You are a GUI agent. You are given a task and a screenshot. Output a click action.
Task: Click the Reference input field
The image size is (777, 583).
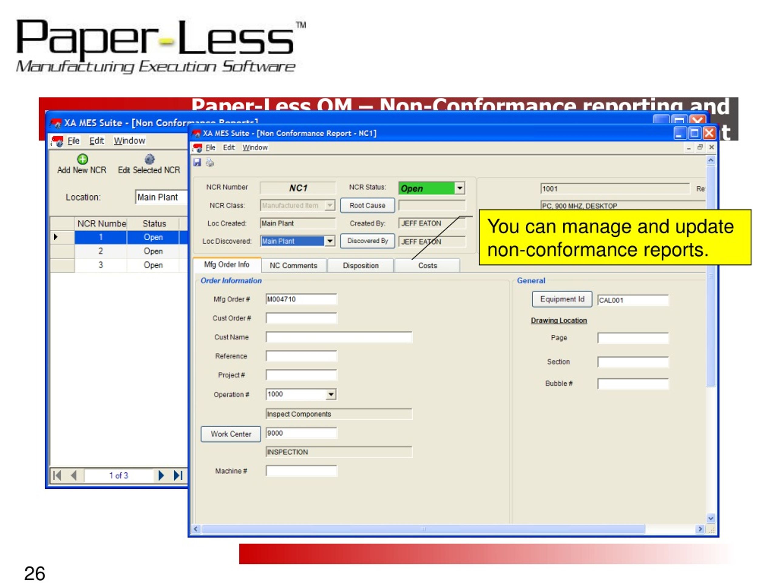coord(301,356)
